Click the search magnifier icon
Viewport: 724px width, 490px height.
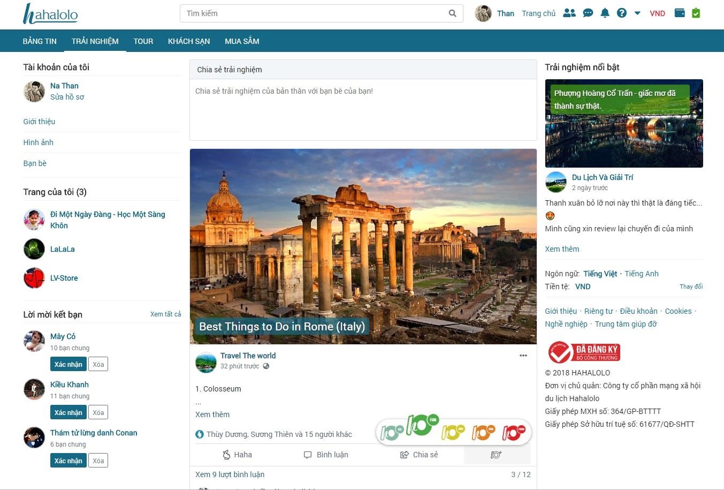452,13
